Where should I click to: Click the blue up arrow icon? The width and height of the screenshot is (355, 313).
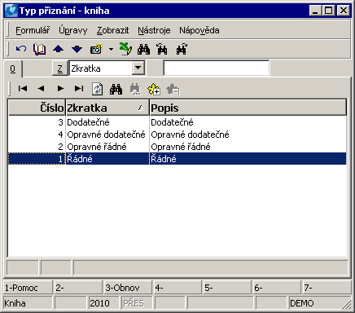click(59, 49)
